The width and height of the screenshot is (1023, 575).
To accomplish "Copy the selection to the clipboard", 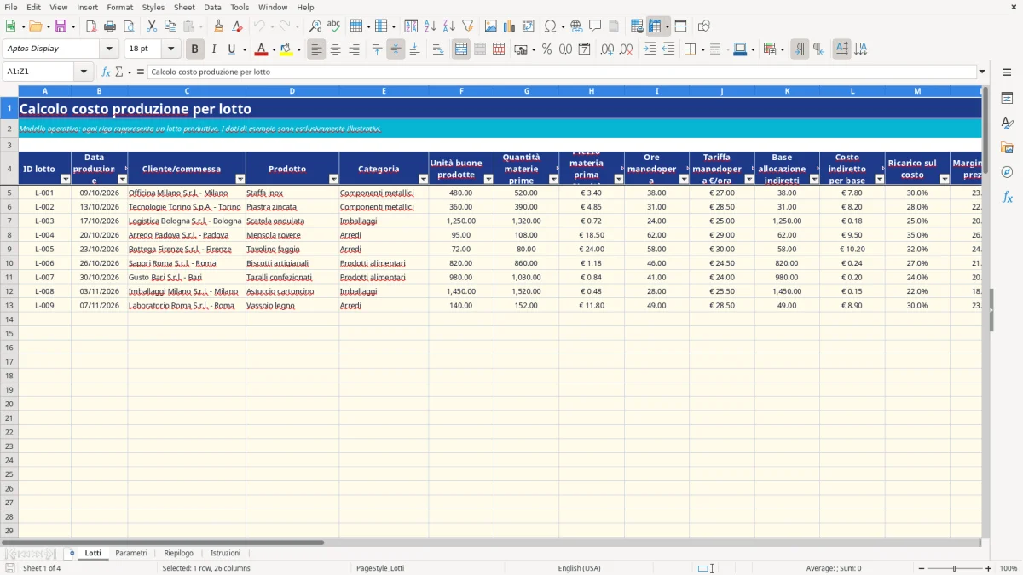I will [x=170, y=26].
